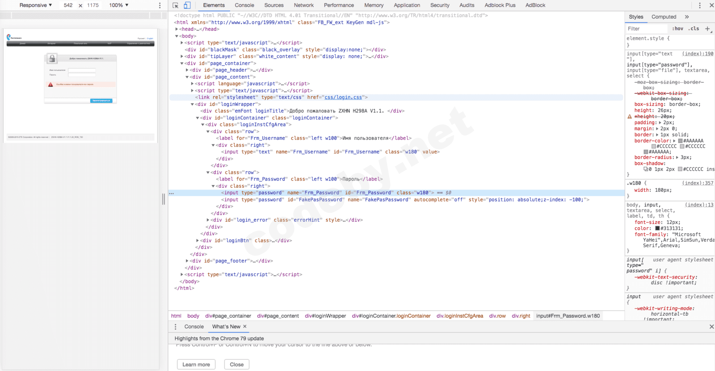Collapse the page_content div node

(x=187, y=77)
